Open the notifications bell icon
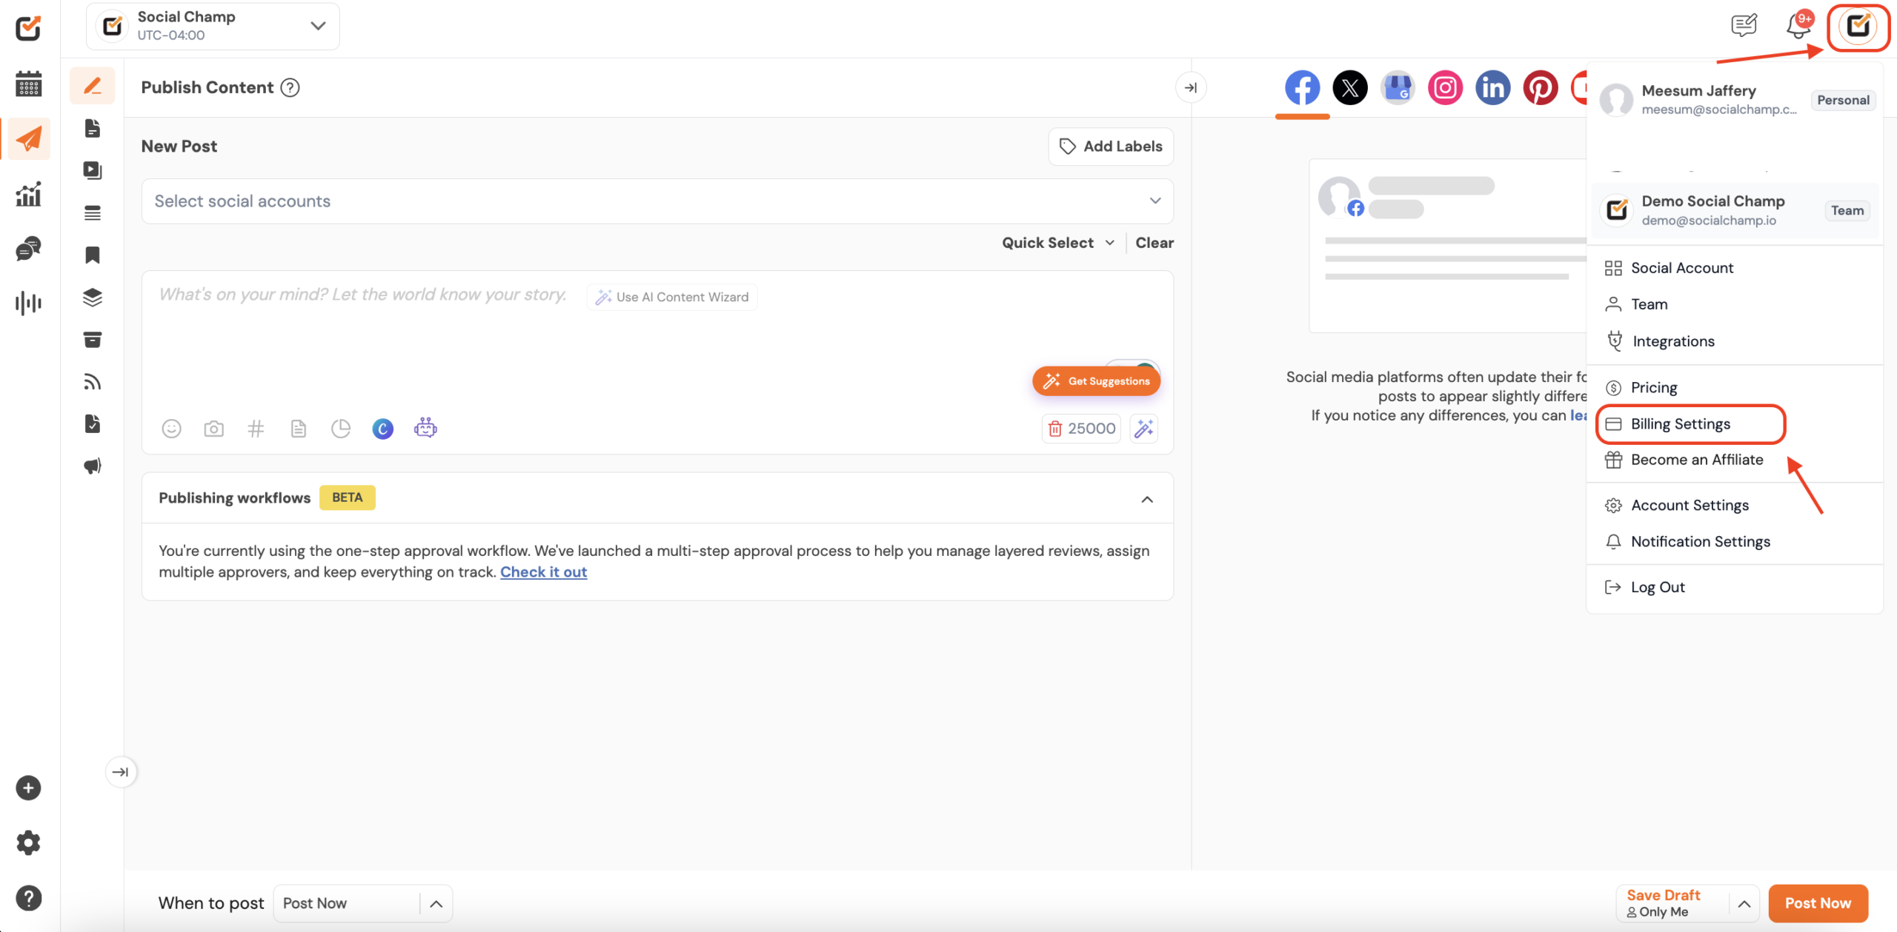 pyautogui.click(x=1797, y=27)
